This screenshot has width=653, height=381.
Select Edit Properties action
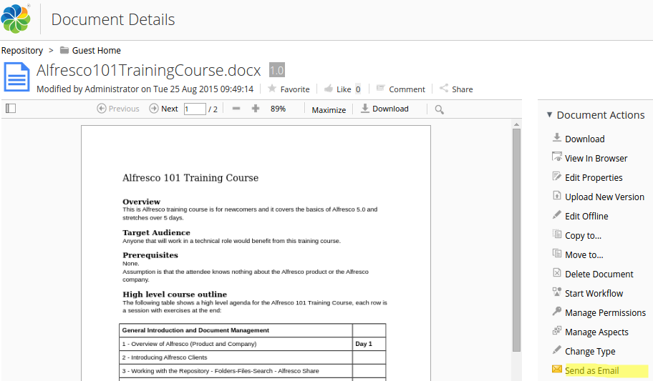point(594,178)
